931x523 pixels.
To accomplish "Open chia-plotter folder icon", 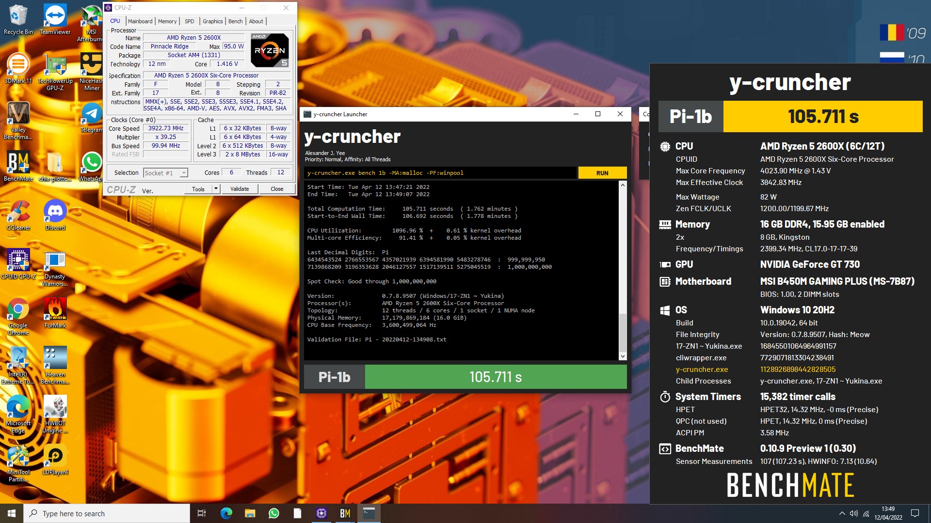I will pos(55,166).
